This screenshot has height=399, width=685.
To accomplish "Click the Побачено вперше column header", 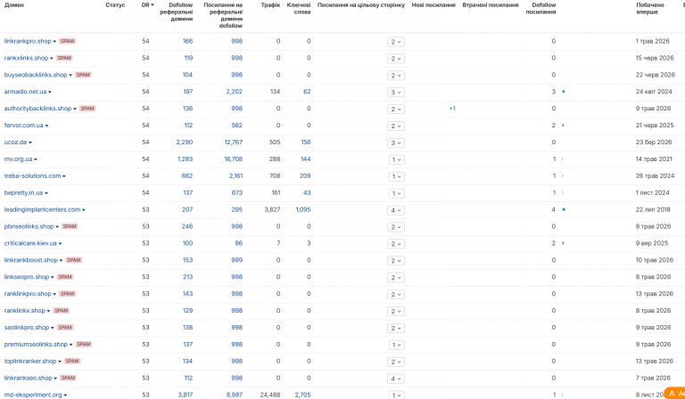I will tap(650, 9).
